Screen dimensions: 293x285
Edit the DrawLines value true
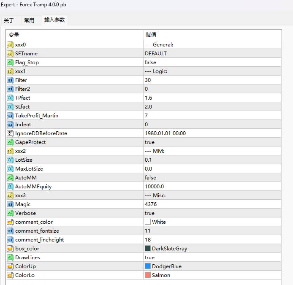212,258
